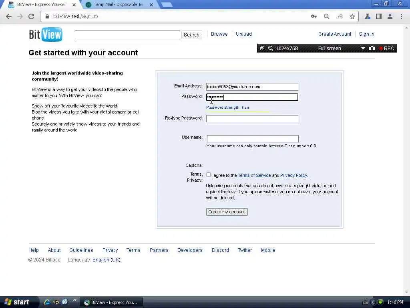Viewport: 410px width, 308px height.
Task: Click the BitView logo
Action: (46, 34)
